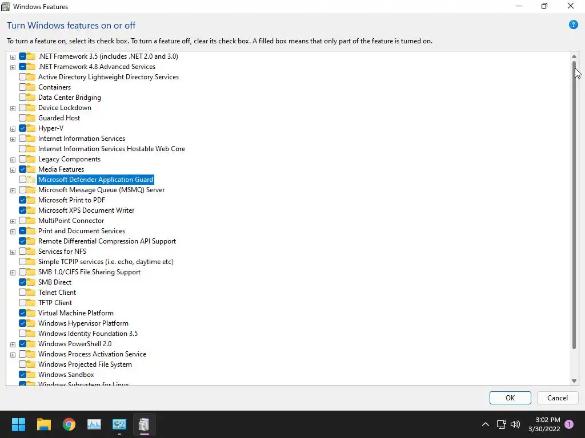Uncheck SMB Direct checkbox

click(22, 282)
